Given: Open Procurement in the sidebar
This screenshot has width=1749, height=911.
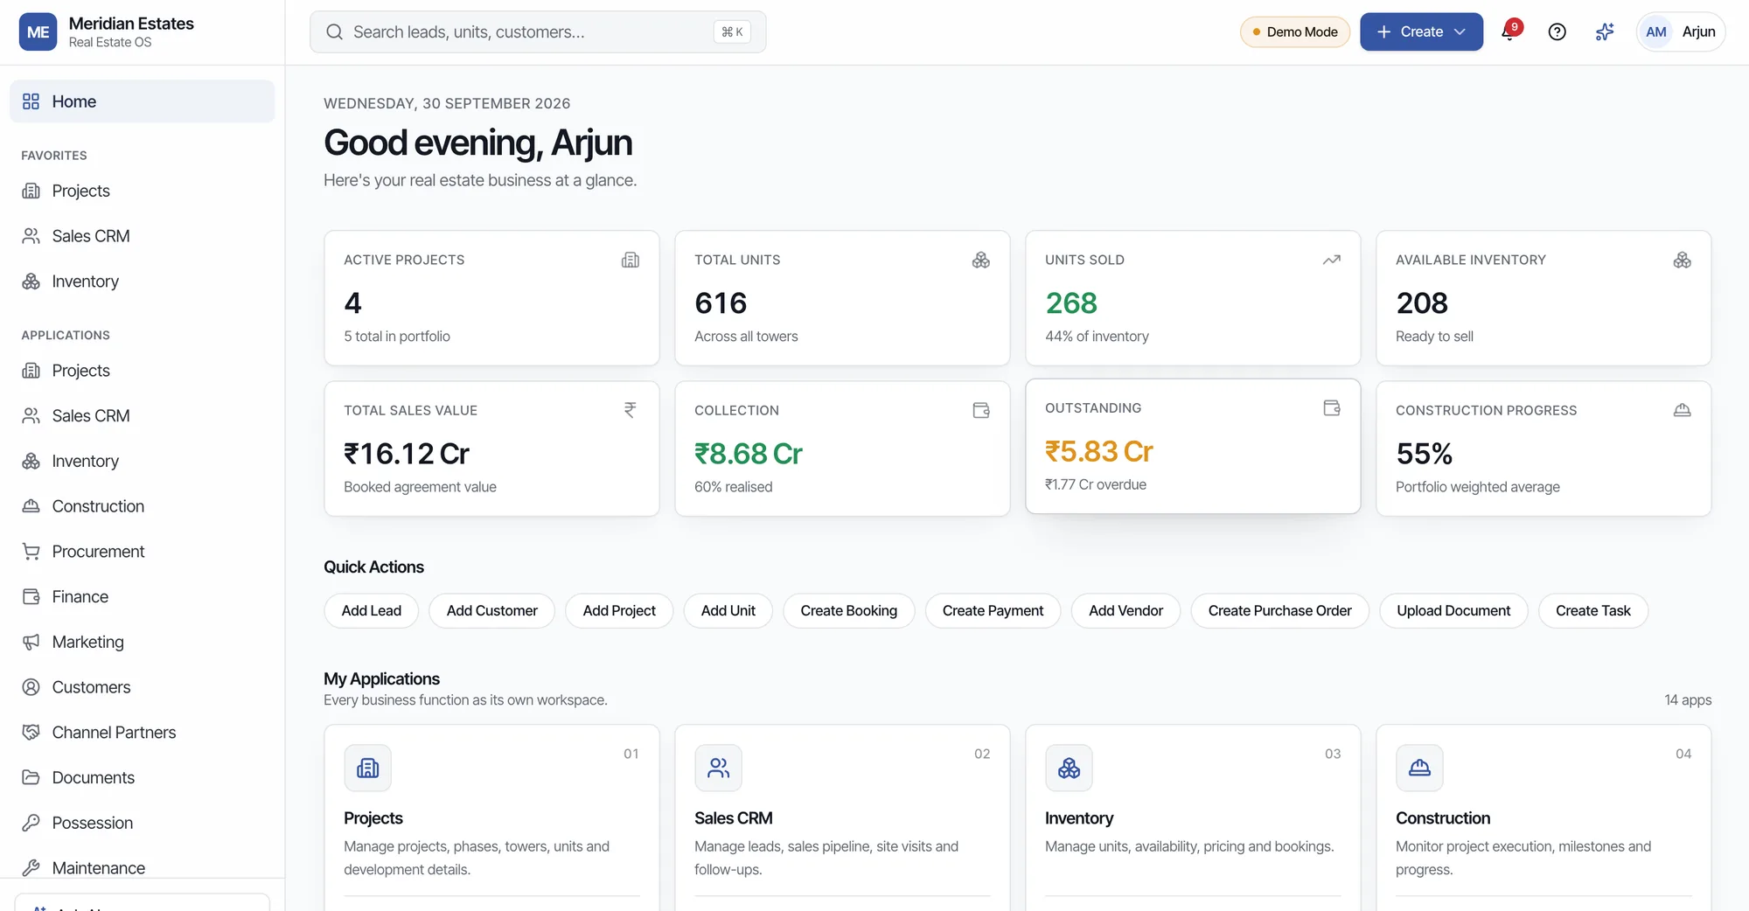Looking at the screenshot, I should pyautogui.click(x=143, y=552).
